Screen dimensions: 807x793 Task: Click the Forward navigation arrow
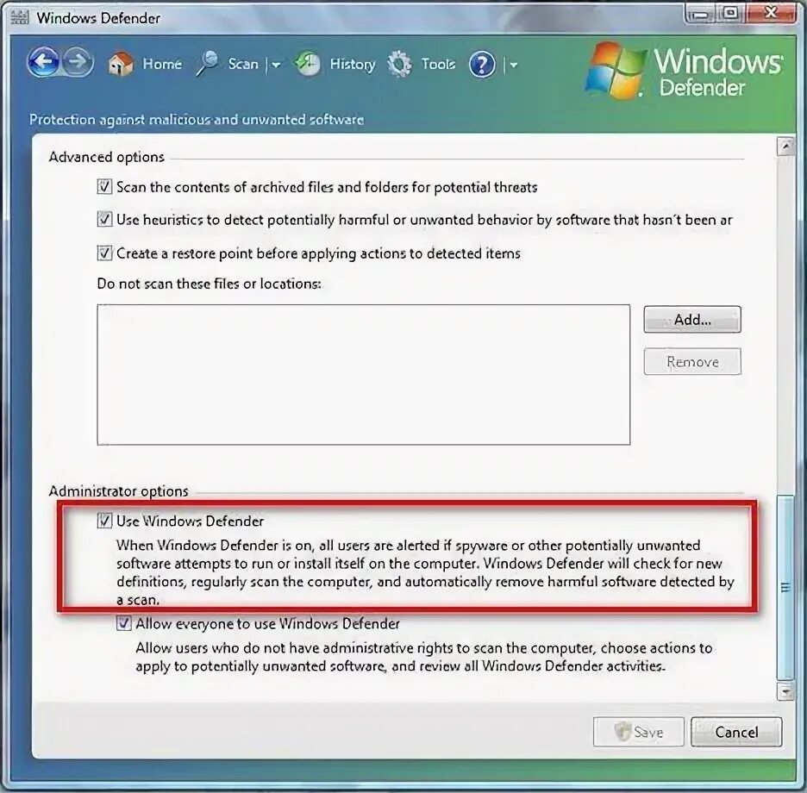[x=78, y=62]
